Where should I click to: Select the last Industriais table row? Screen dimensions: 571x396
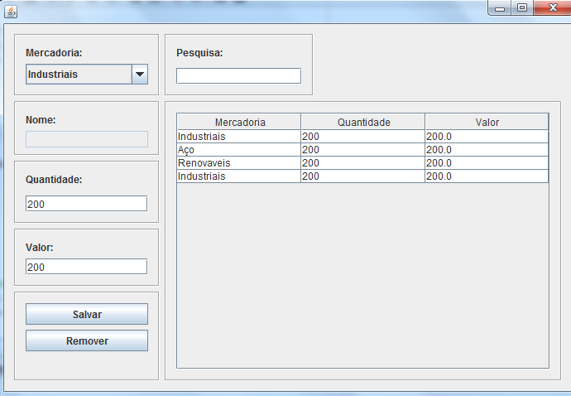[362, 176]
